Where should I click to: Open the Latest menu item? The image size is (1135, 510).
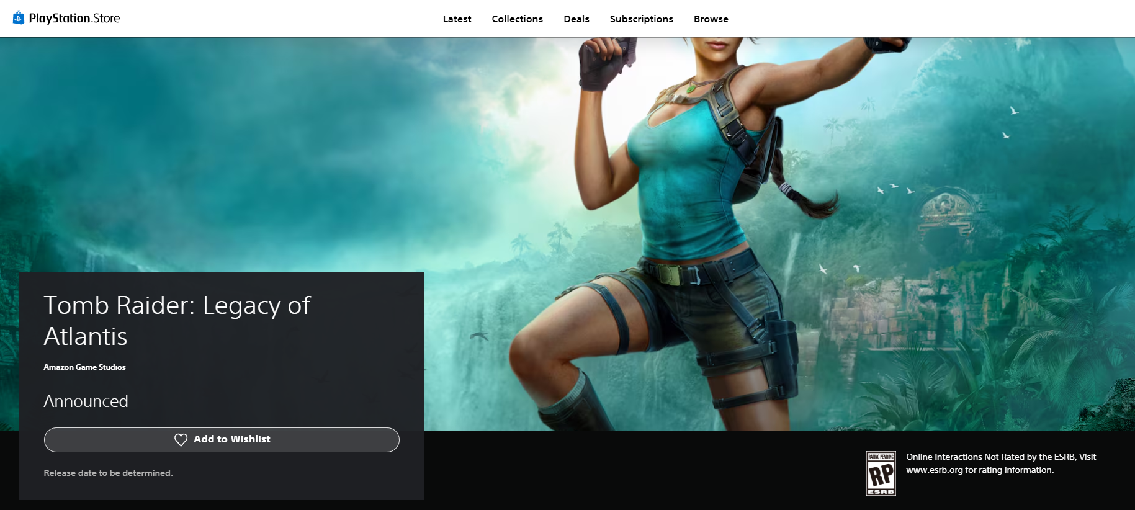tap(457, 19)
